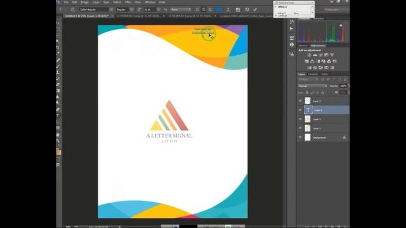The height and width of the screenshot is (228, 406).
Task: Select the Hand tool
Action: pos(58,135)
